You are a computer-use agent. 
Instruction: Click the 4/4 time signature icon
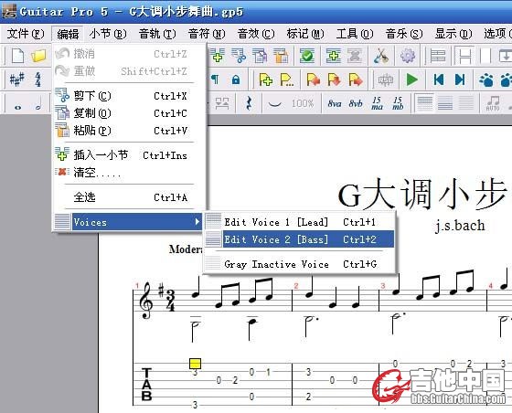[x=38, y=79]
